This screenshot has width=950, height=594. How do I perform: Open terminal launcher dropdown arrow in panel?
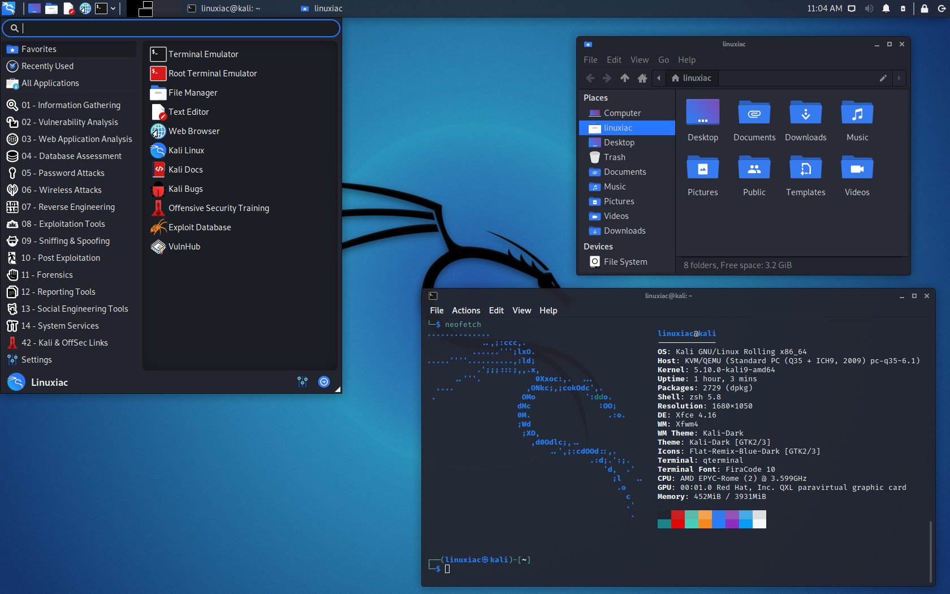[x=113, y=8]
